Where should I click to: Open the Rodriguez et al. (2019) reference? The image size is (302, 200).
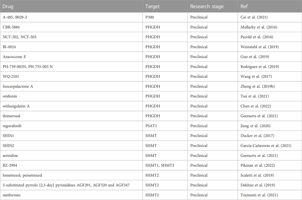coord(260,67)
